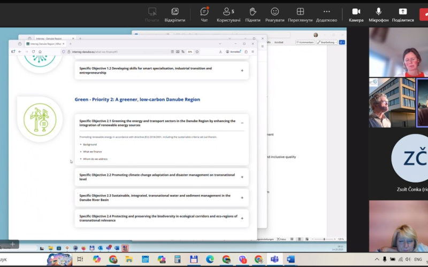The height and width of the screenshot is (267, 428).
Task: Change layout via the Переглянути icon
Action: click(300, 12)
